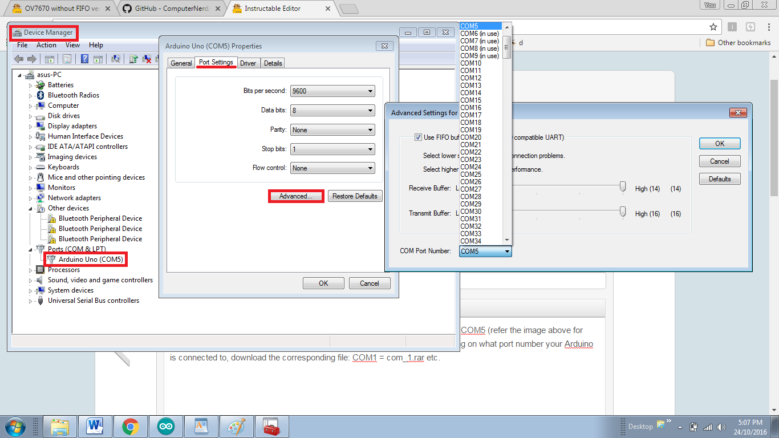Viewport: 779px width, 438px height.
Task: Uncheck the Use FIFO buffers checkbox
Action: [x=418, y=137]
